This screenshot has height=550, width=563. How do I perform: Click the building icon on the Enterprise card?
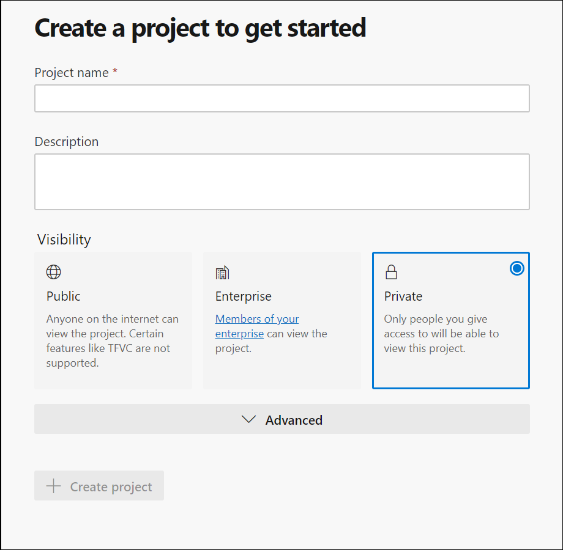pyautogui.click(x=222, y=272)
